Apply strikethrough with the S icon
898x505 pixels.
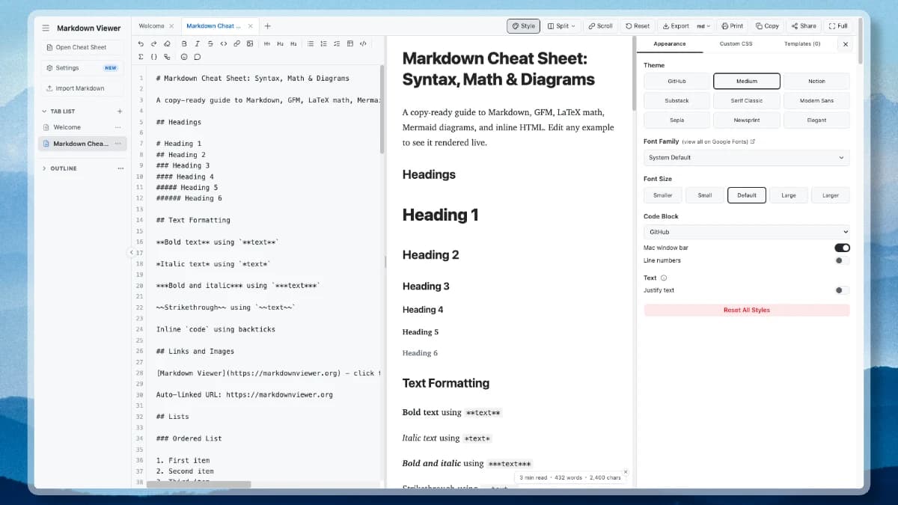coord(210,43)
